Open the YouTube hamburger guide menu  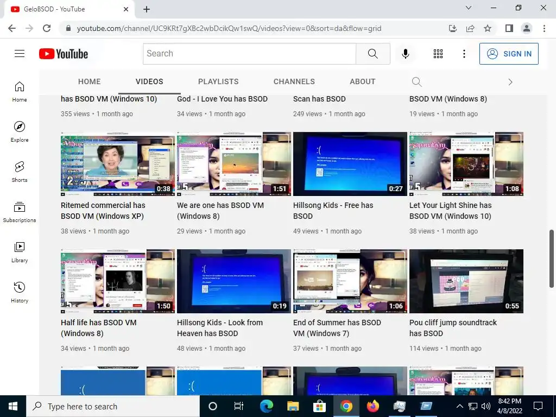[20, 54]
